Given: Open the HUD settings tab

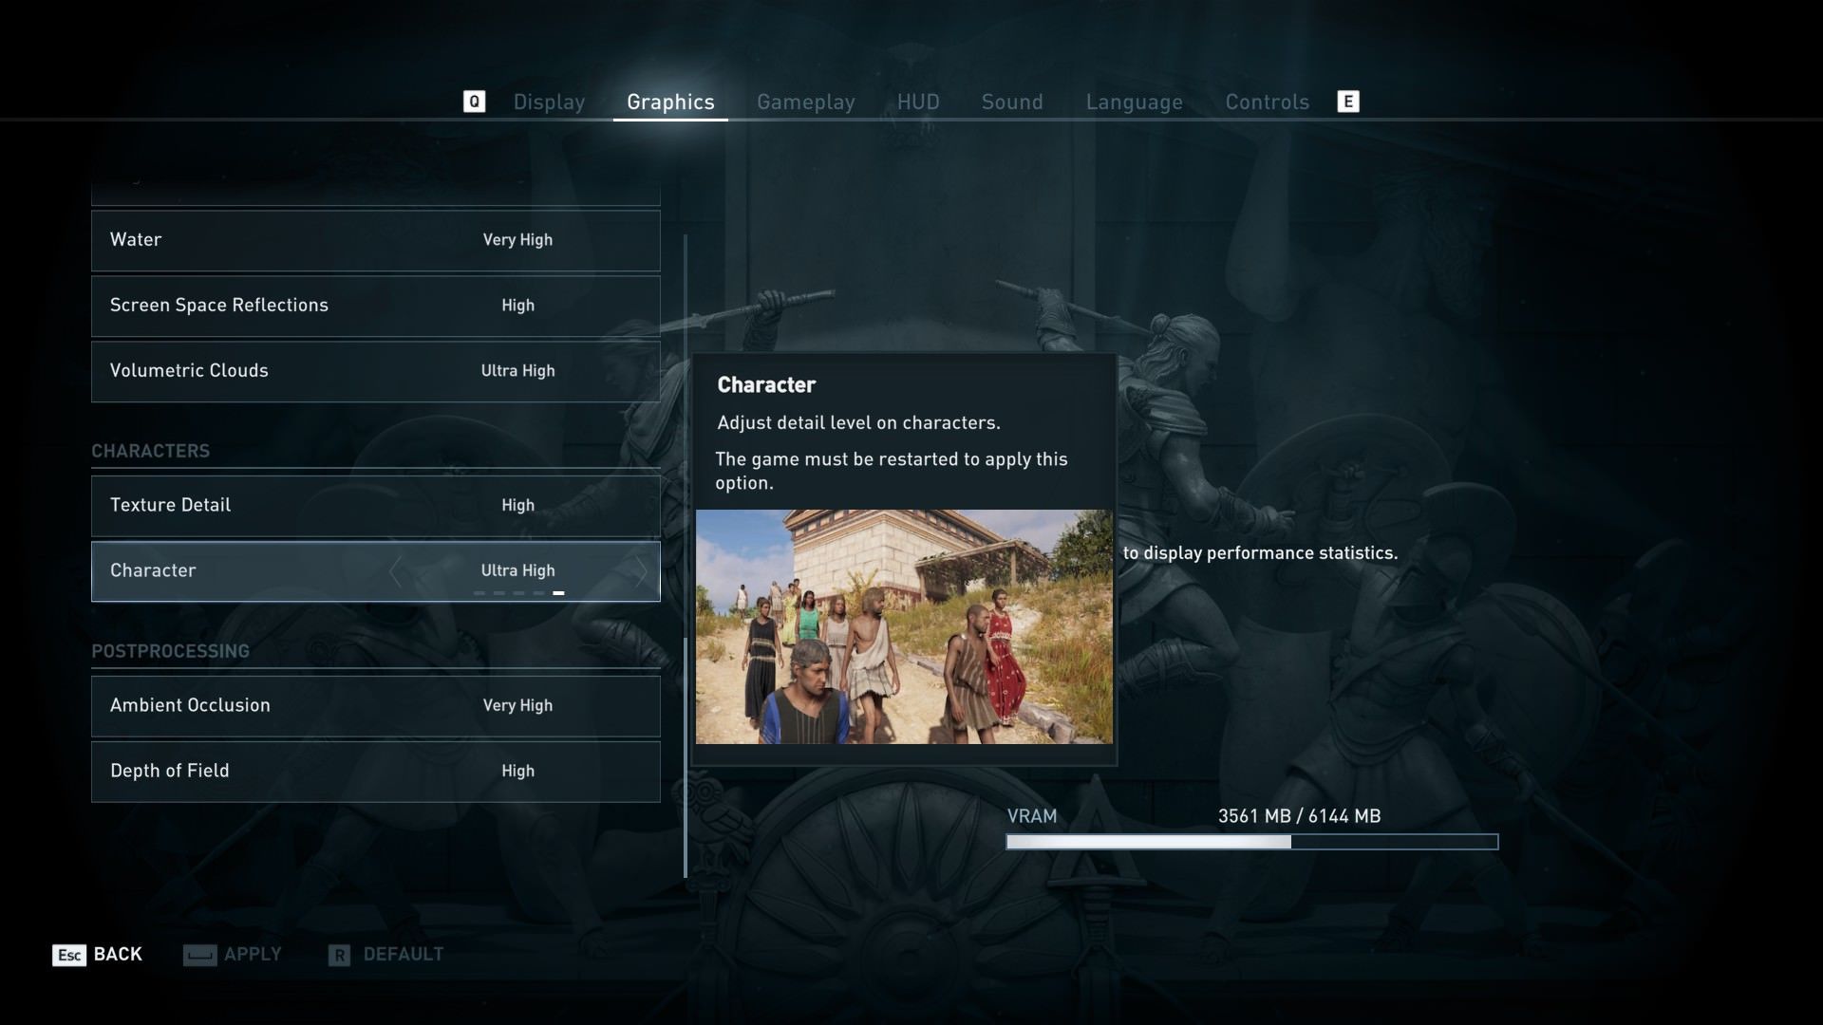Looking at the screenshot, I should 918,100.
